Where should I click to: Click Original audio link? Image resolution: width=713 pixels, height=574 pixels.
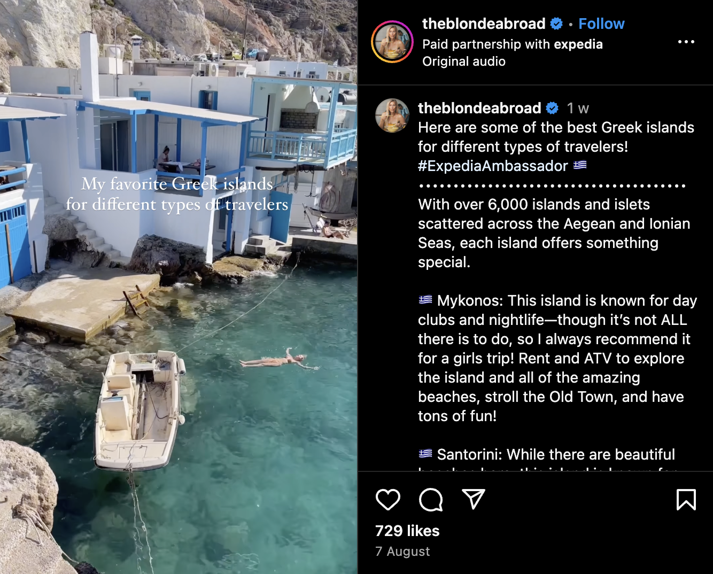(x=464, y=61)
